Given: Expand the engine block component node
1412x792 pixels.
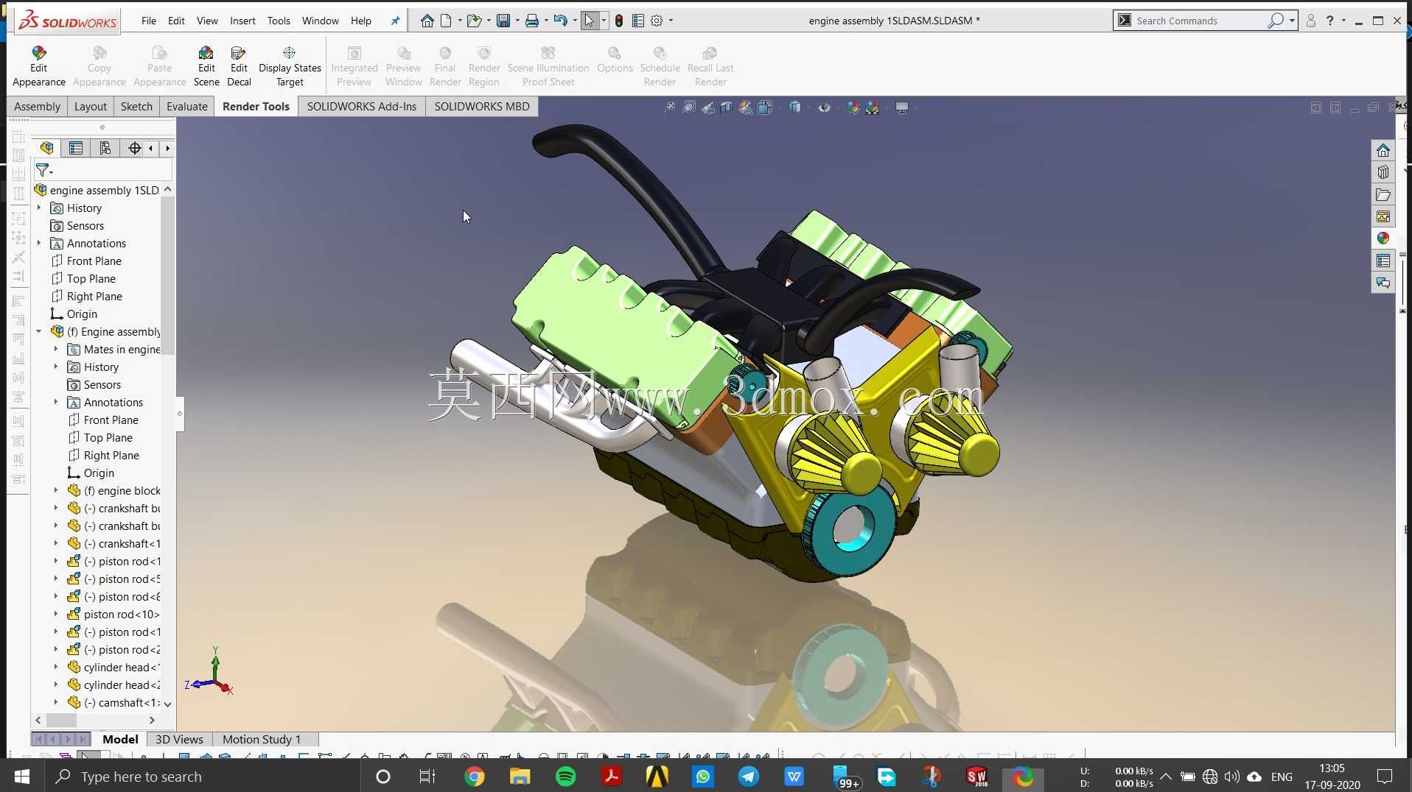Looking at the screenshot, I should (56, 490).
